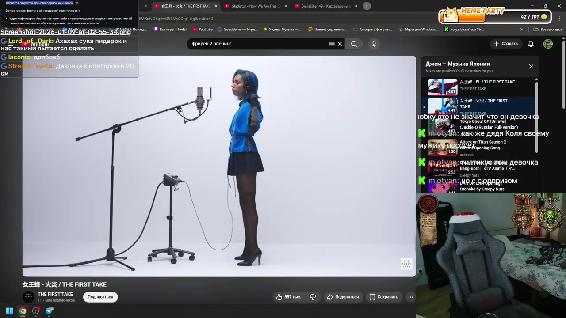566x318 pixels.
Task: Open the kolya_baza3raza Str... bookmark
Action: [x=464, y=30]
